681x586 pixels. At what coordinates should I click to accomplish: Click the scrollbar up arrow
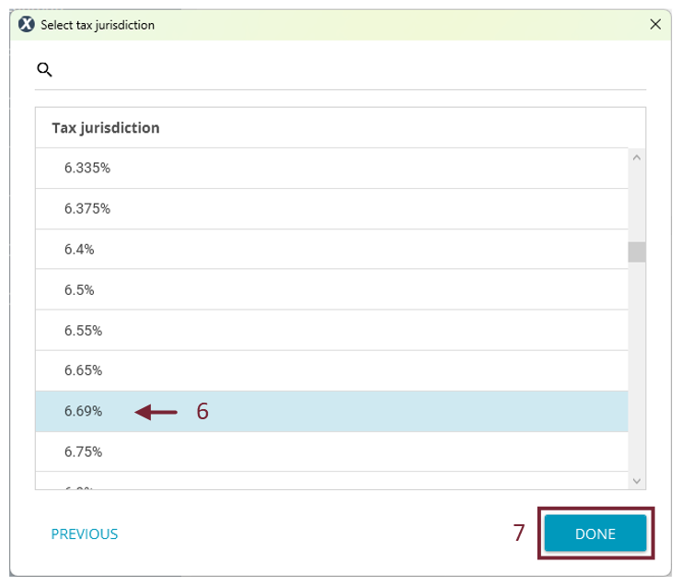point(637,158)
